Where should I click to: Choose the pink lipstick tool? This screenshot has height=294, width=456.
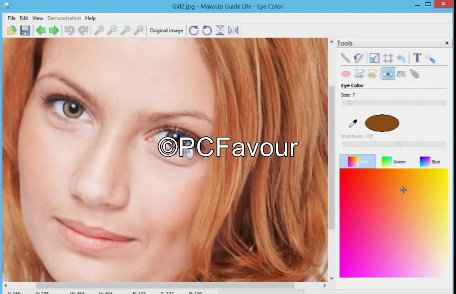pos(346,74)
